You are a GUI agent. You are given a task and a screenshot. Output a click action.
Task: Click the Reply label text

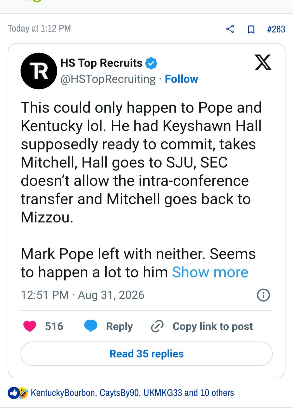coord(119,327)
